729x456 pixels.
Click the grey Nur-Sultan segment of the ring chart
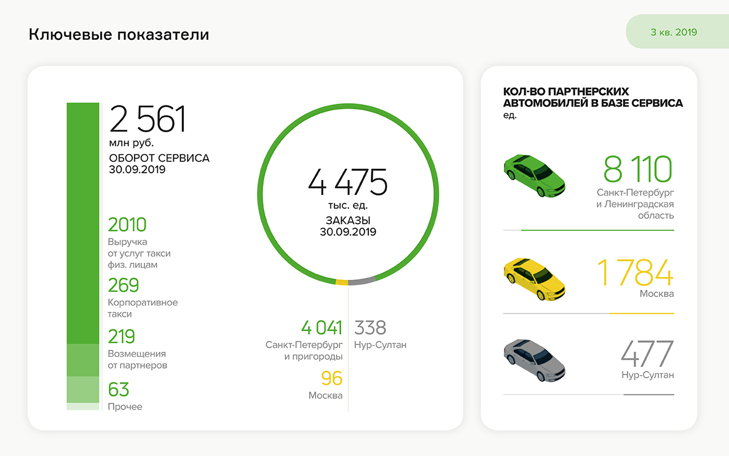pos(362,280)
